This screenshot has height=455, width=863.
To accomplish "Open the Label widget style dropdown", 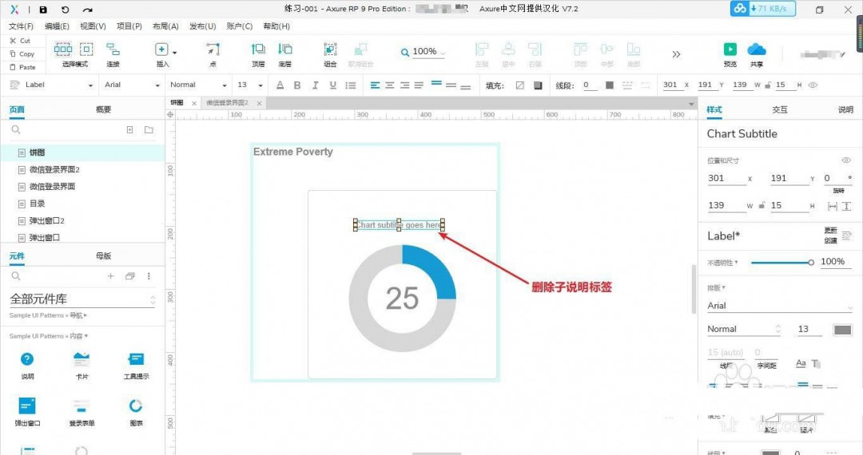I will pos(52,85).
